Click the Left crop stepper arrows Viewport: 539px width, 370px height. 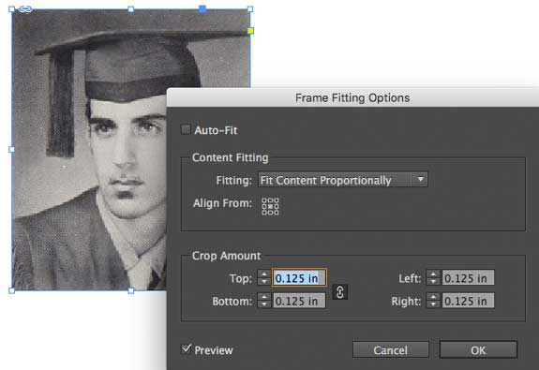[x=433, y=277]
